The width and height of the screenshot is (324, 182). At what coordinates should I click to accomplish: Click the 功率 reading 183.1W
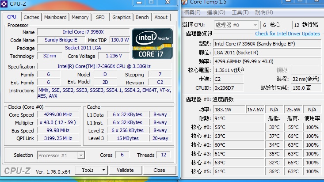(229, 110)
